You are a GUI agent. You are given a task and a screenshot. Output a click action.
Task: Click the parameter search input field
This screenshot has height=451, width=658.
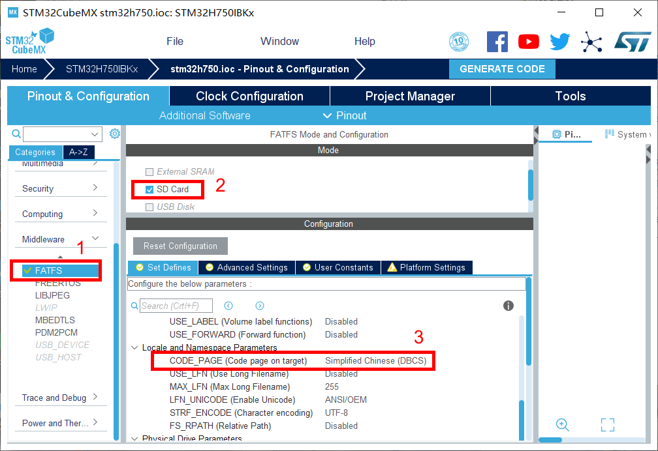coord(176,306)
